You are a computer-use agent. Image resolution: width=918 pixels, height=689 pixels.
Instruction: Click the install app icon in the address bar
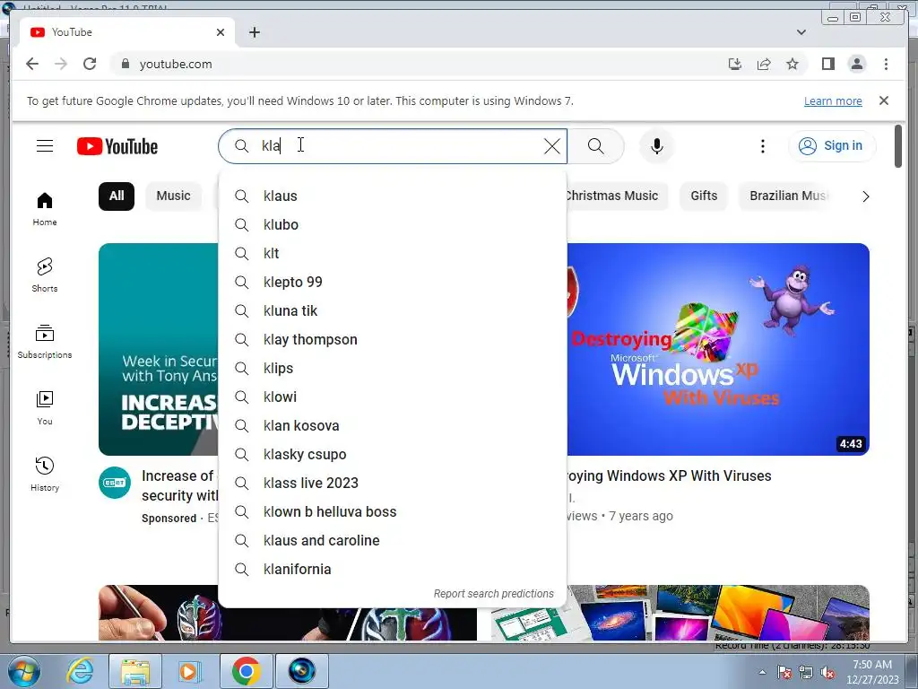[735, 64]
